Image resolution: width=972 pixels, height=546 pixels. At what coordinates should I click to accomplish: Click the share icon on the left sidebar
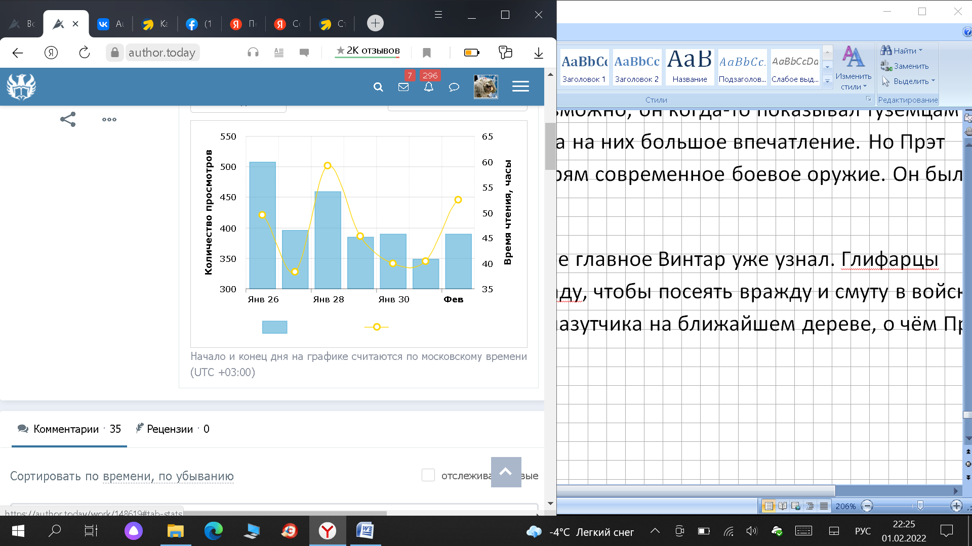click(x=68, y=119)
